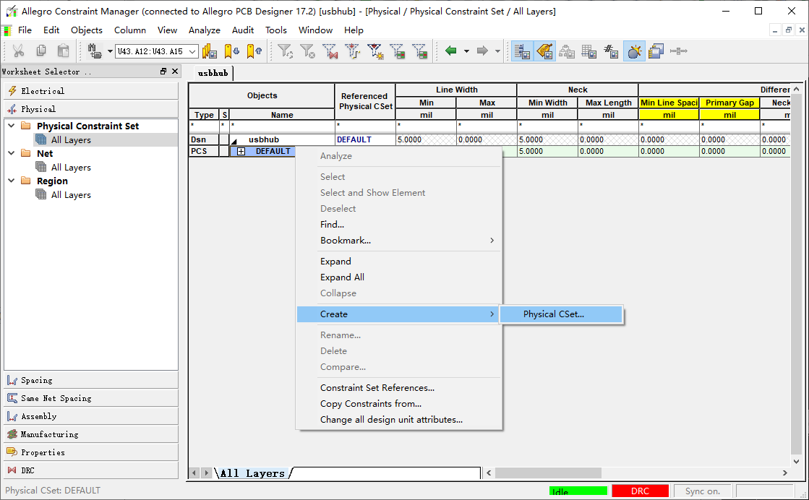This screenshot has height=500, width=809.
Task: Click the Copy toolbar icon
Action: pos(41,51)
